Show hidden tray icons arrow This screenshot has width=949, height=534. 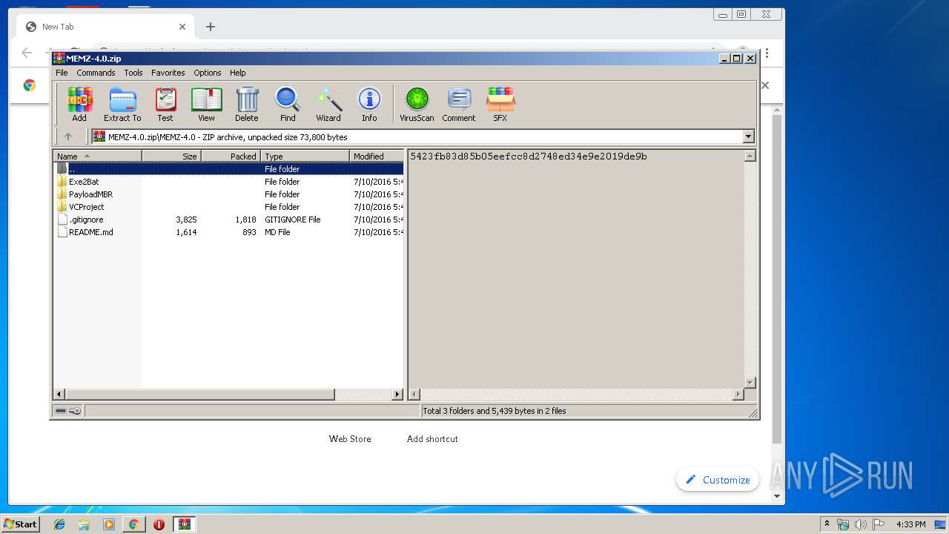(x=827, y=524)
